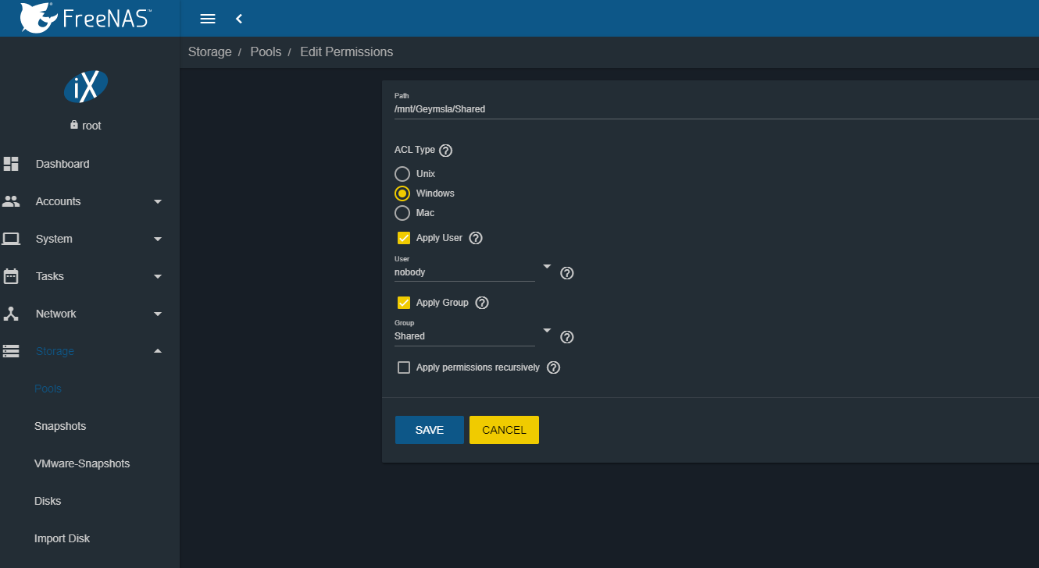Click the CANCEL button
This screenshot has height=568, width=1039.
click(504, 430)
